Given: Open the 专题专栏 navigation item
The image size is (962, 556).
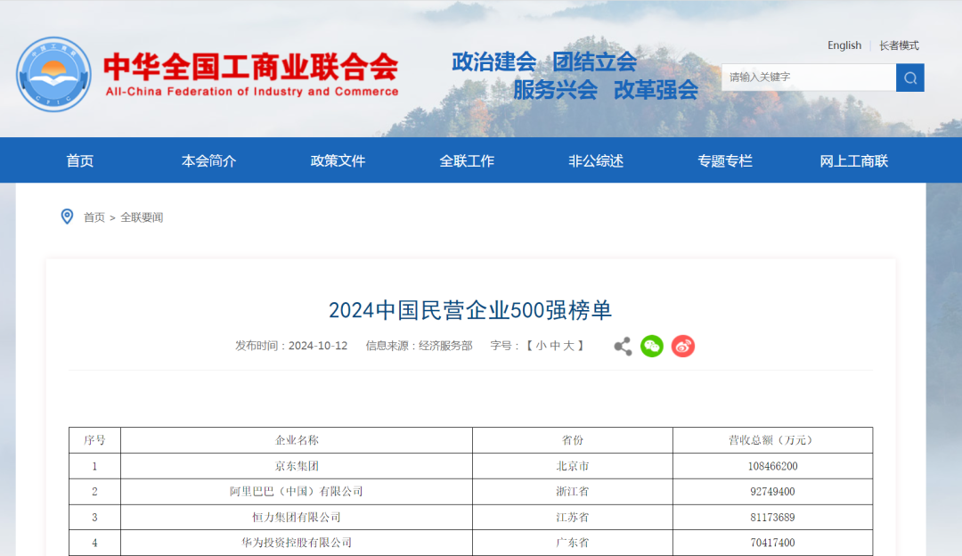Looking at the screenshot, I should pyautogui.click(x=725, y=160).
